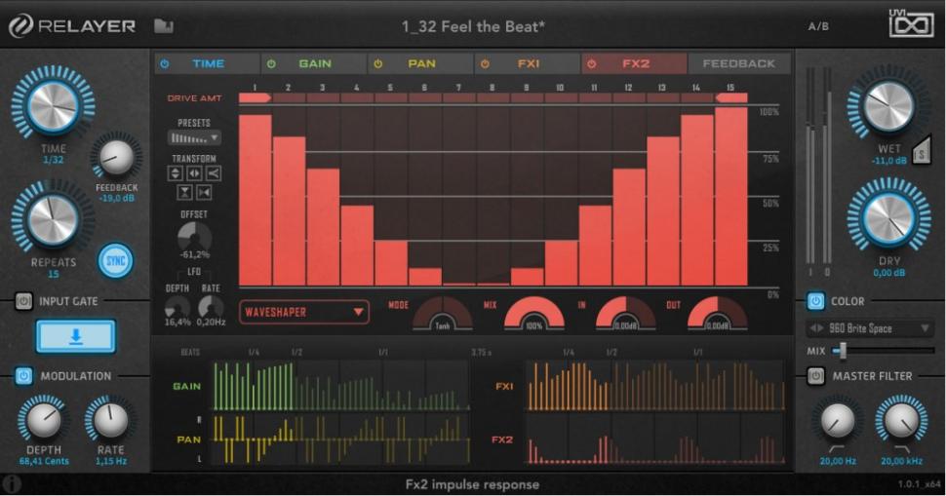Viewport: 946px width, 496px height.
Task: Disable the Modulation power toggle
Action: pyautogui.click(x=23, y=376)
